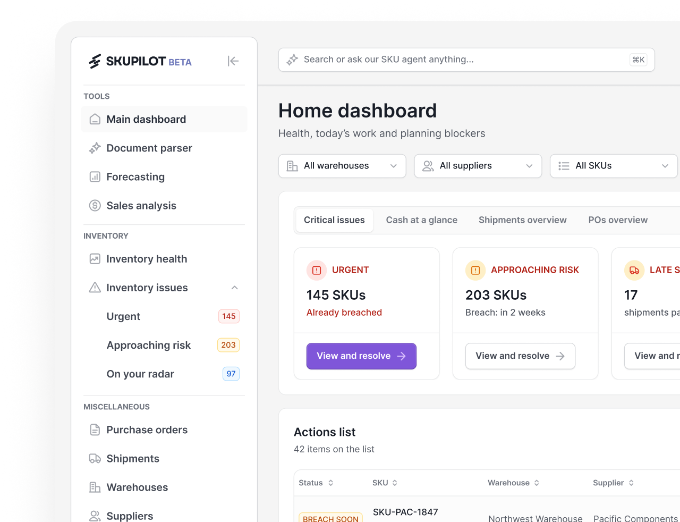Open the All suppliers dropdown

click(478, 166)
